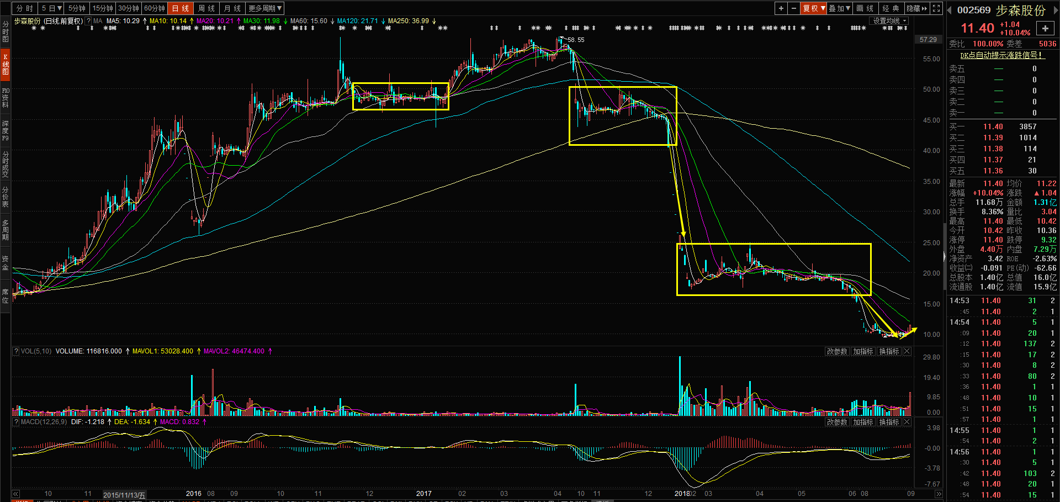Open help for the MACD indicator
Image resolution: width=1060 pixels, height=502 pixels.
[x=16, y=422]
